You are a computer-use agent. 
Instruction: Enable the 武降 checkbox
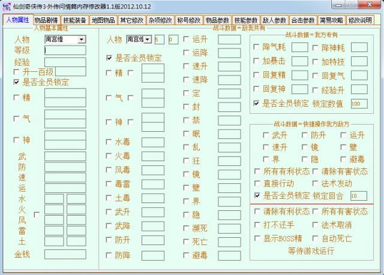pyautogui.click(x=109, y=226)
